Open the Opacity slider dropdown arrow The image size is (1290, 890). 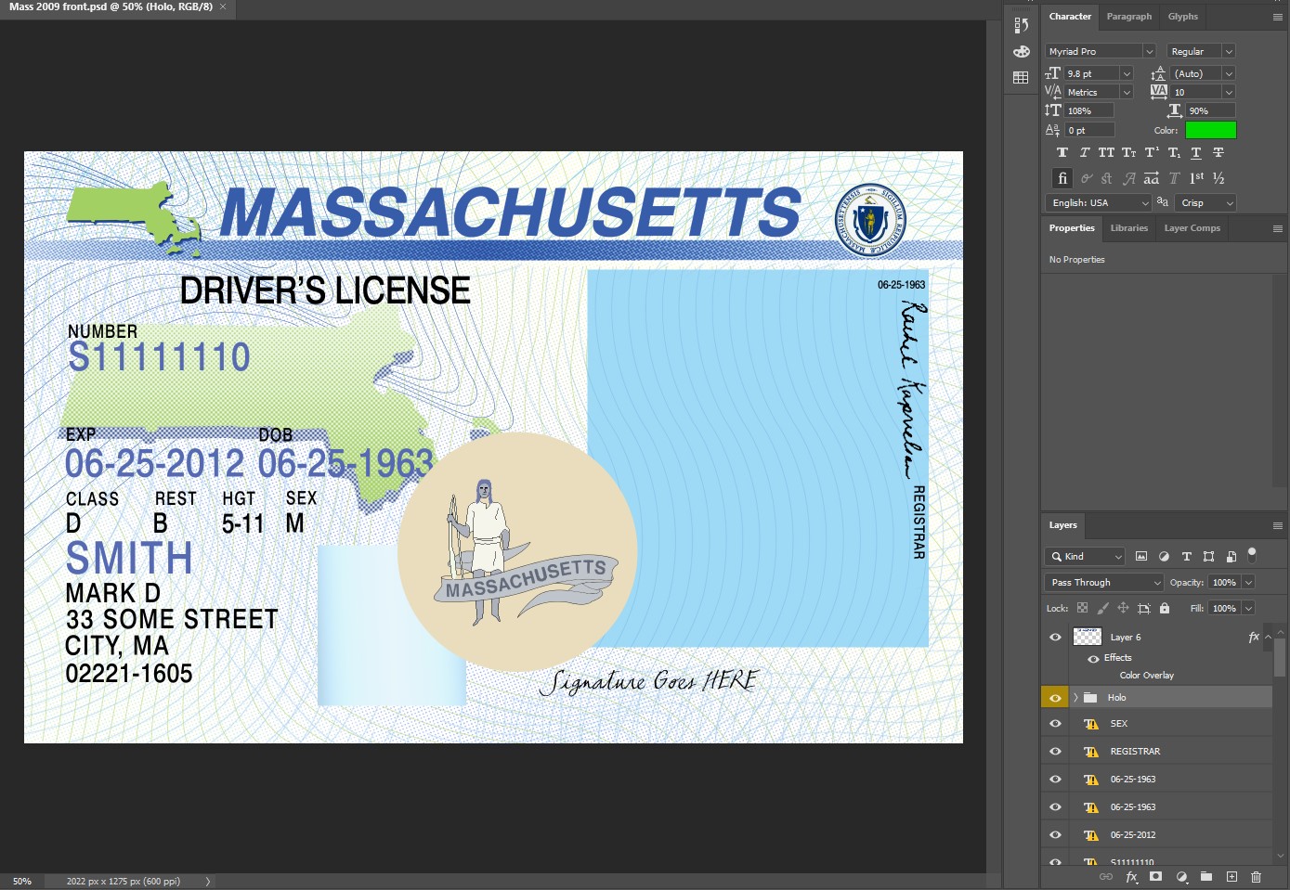[1248, 582]
